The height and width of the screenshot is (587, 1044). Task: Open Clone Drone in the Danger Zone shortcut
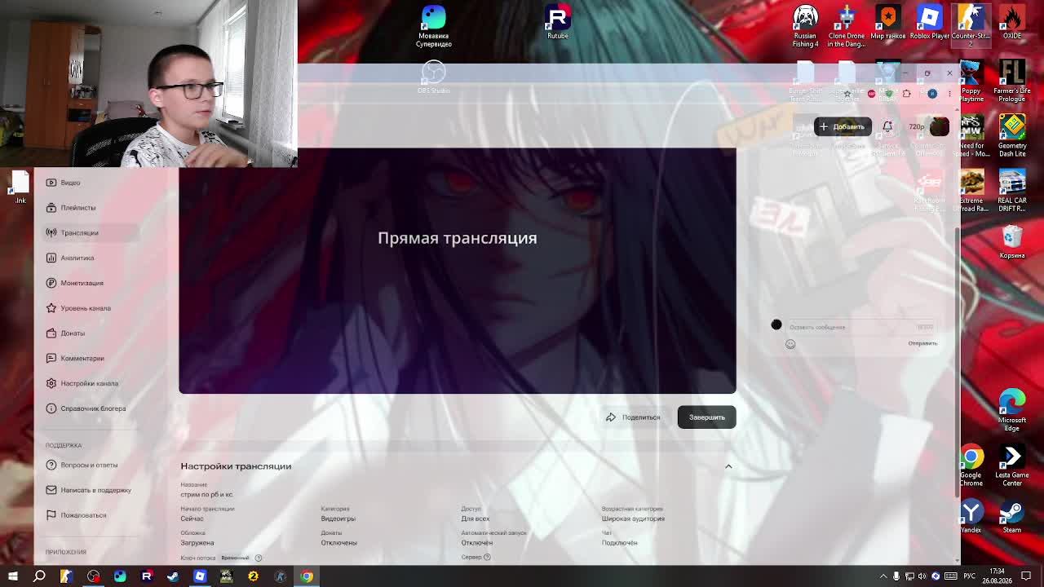coord(847,26)
